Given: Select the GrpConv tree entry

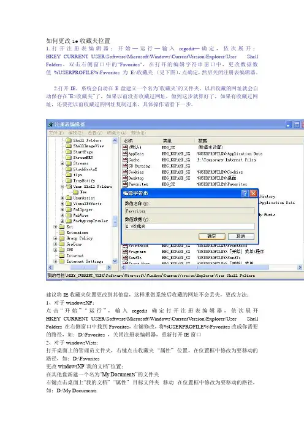Looking at the screenshot, I should [x=74, y=244].
